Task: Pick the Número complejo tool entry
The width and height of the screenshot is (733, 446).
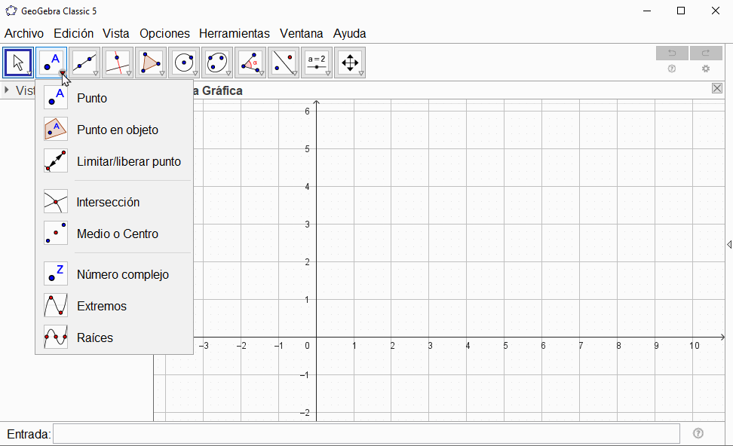Action: tap(122, 274)
